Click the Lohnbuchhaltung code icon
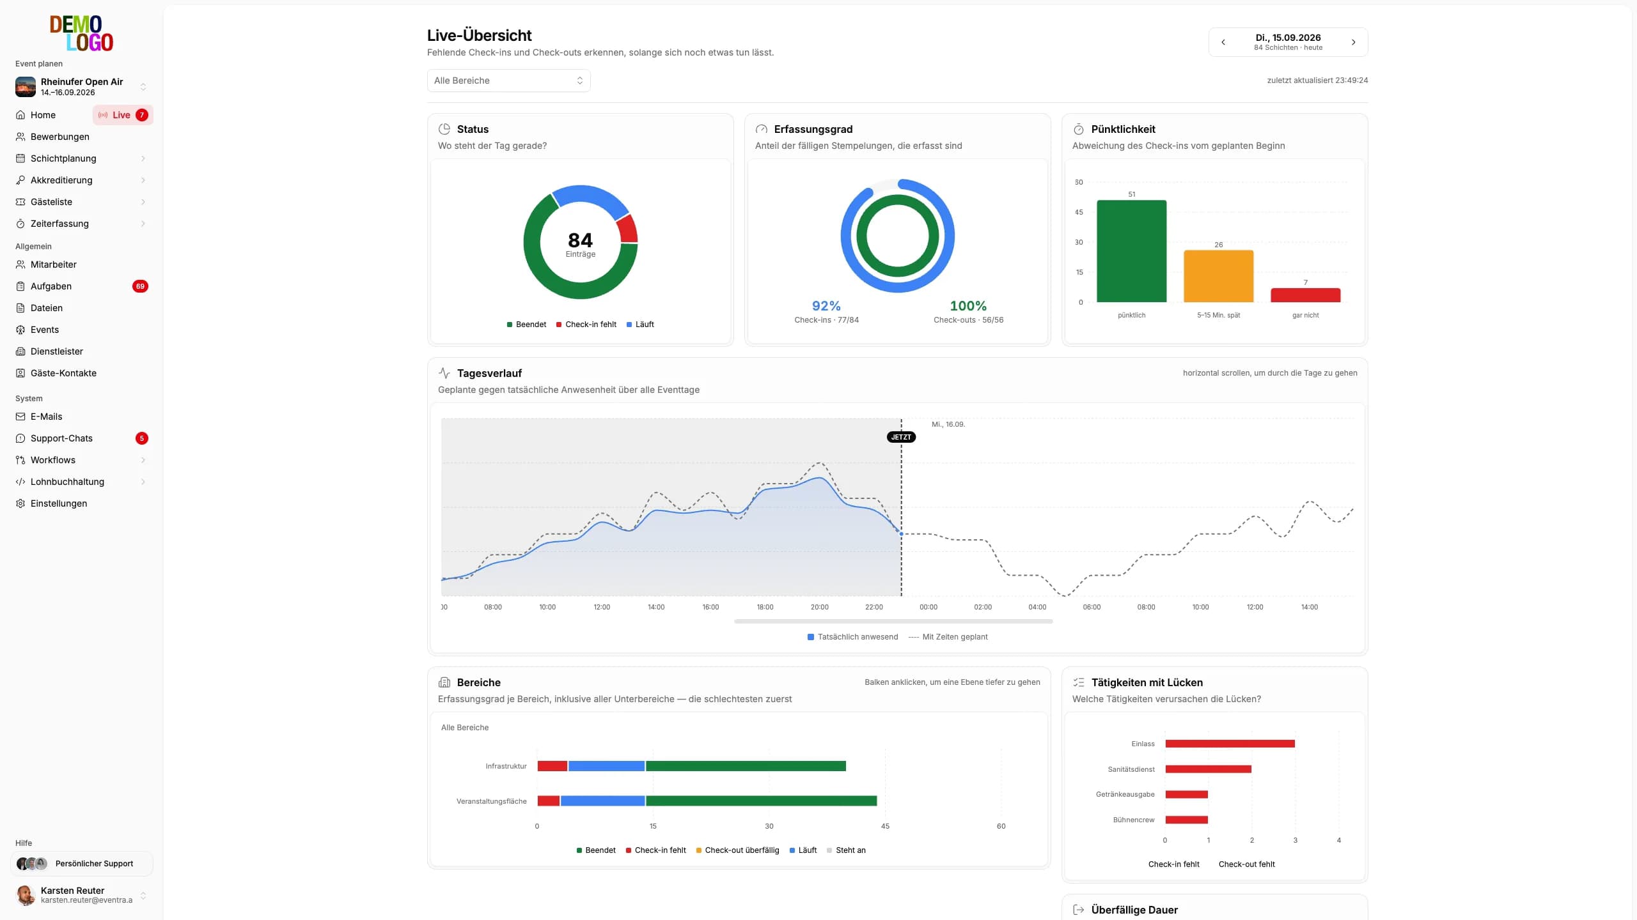Image resolution: width=1637 pixels, height=920 pixels. pos(20,482)
